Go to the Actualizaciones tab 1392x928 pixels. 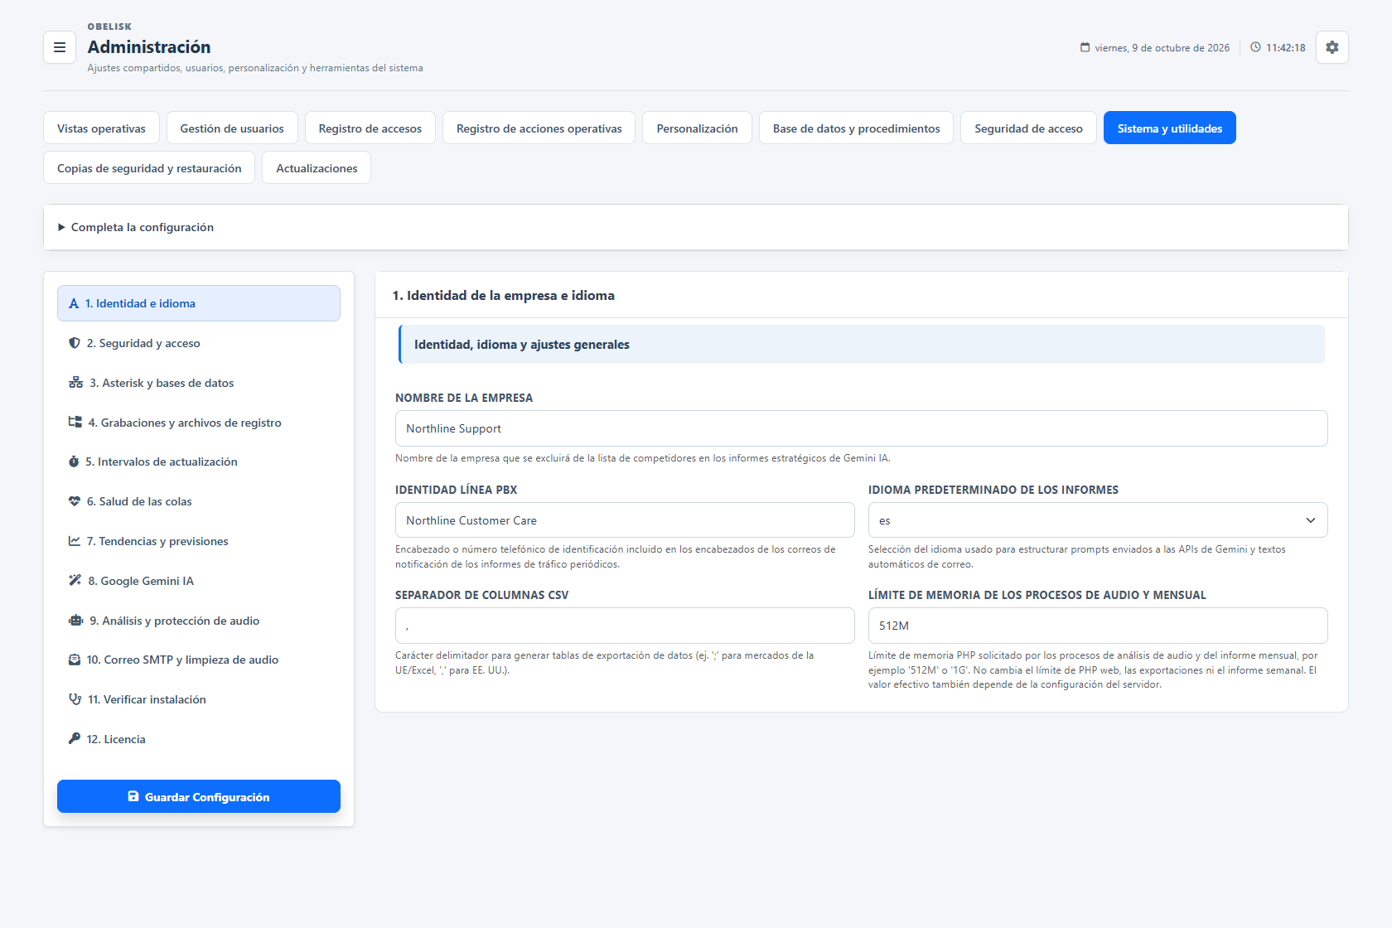click(317, 168)
